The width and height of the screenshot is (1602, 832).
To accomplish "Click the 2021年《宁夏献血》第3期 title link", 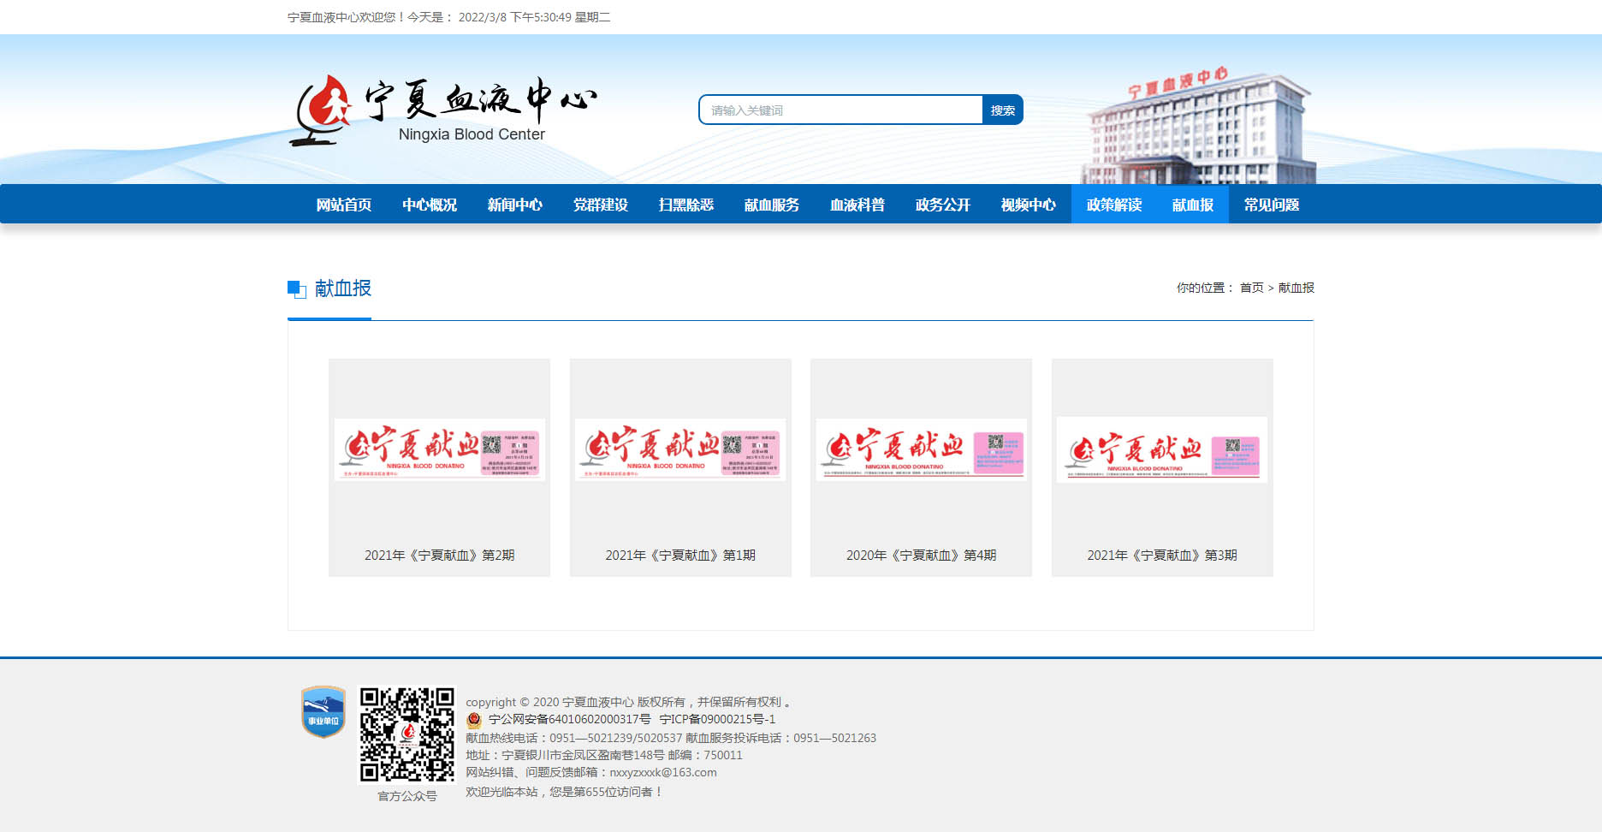I will point(1161,556).
